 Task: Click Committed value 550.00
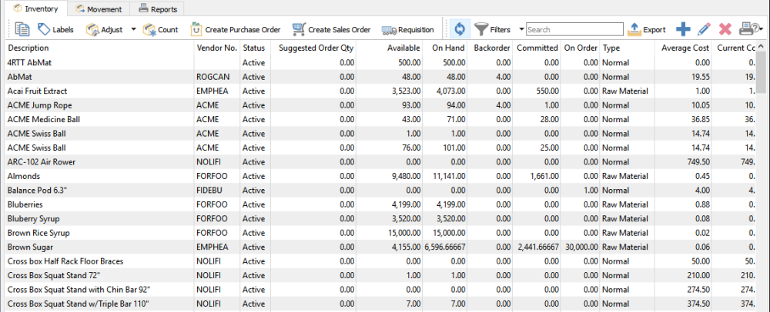pyautogui.click(x=547, y=91)
